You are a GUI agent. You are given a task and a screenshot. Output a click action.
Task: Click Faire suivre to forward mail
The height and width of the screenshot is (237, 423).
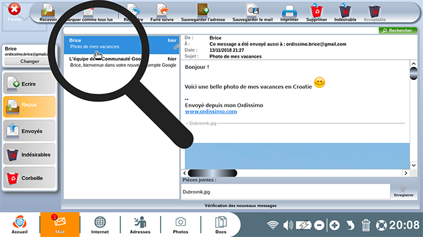(x=162, y=12)
